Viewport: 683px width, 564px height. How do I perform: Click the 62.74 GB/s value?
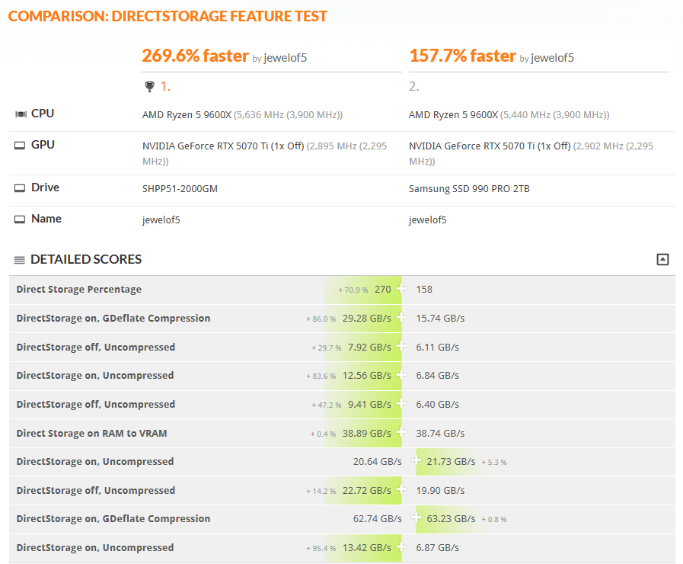point(377,519)
